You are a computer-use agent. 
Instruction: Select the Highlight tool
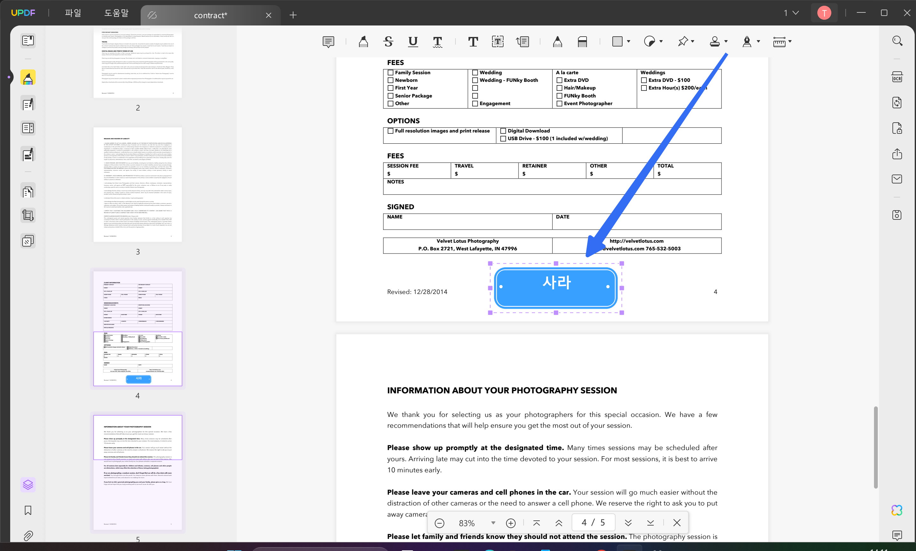tap(363, 42)
